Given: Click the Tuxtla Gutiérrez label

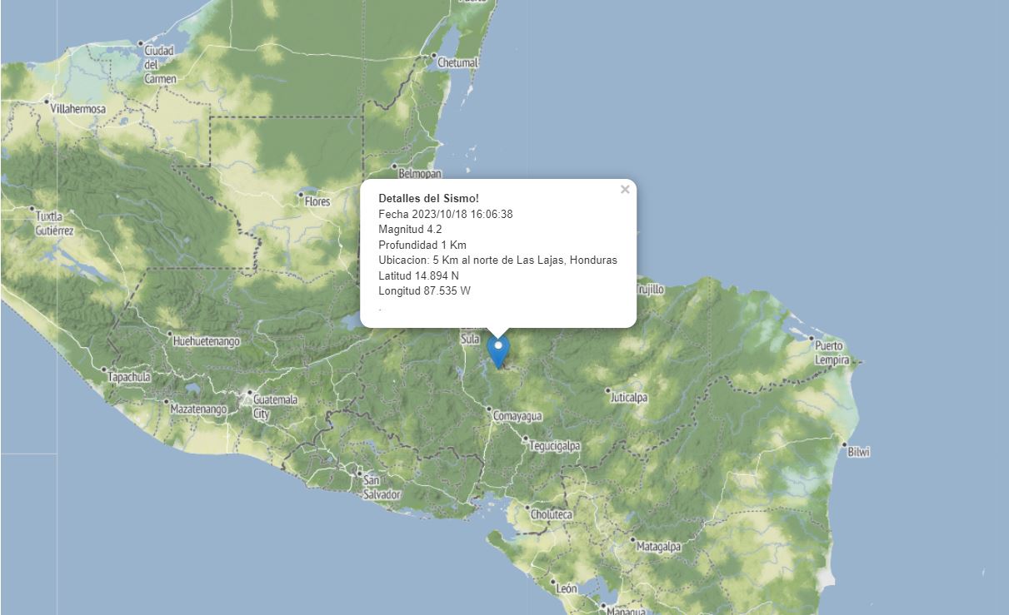Looking at the screenshot, I should click(x=55, y=223).
